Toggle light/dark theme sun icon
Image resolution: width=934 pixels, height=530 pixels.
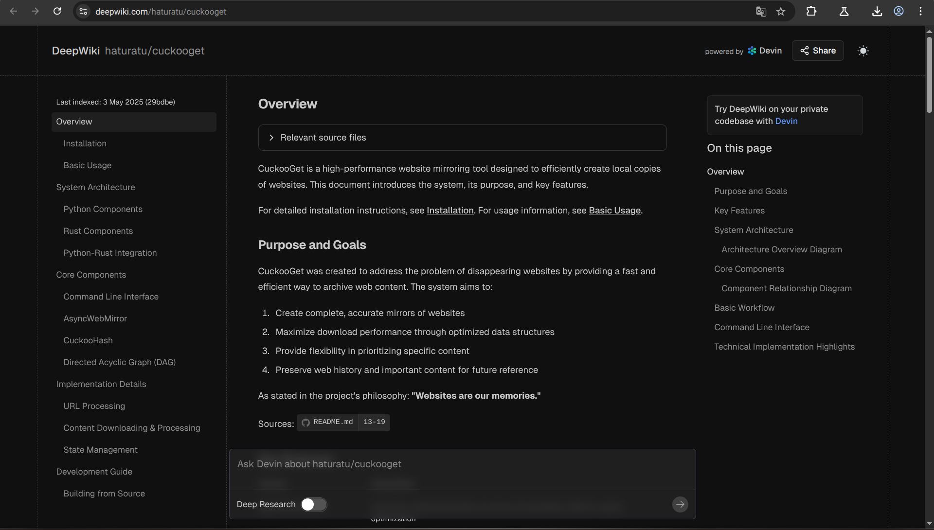coord(863,51)
